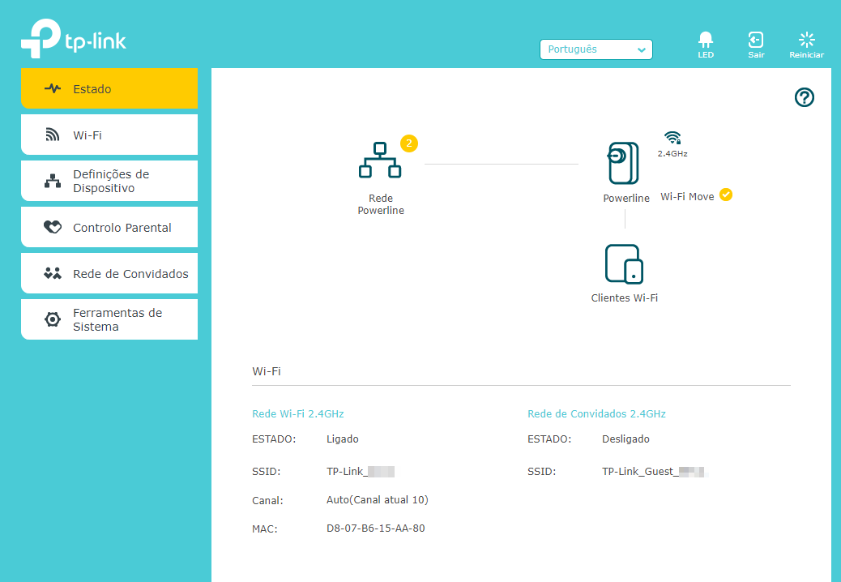841x582 pixels.
Task: Go to Definições de Dispositivo
Action: [x=109, y=182]
